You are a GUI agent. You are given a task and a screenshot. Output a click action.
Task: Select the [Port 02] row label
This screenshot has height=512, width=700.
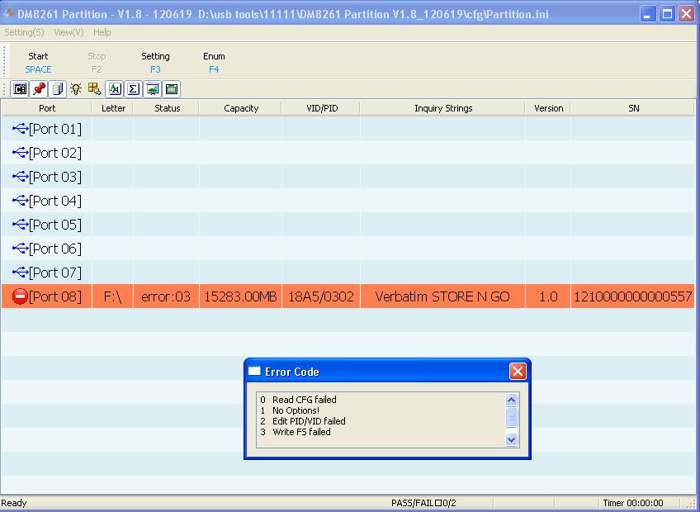[55, 154]
